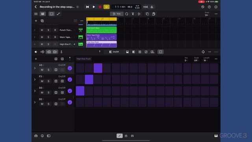Screen dimensions: 252x142
Task: Tap the Worn Tape track instrument icon
Action: tap(81, 37)
